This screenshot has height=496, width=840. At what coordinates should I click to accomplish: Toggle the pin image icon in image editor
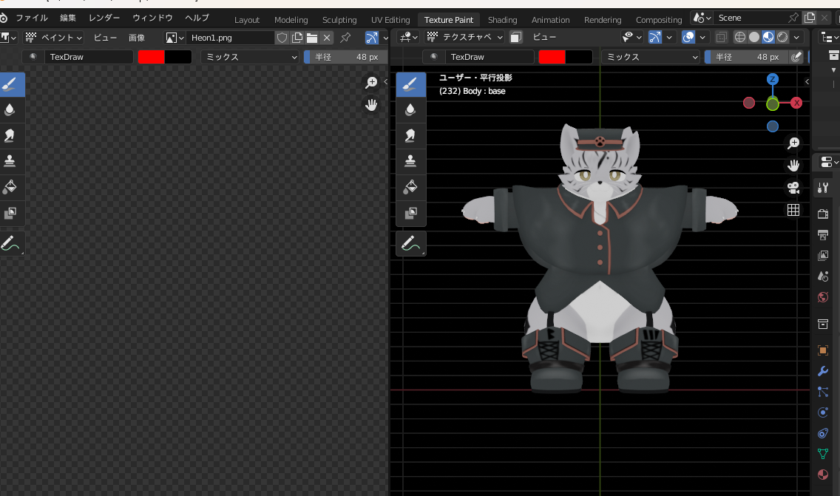[345, 38]
